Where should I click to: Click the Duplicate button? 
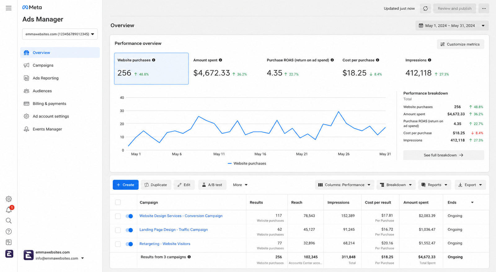[156, 185]
